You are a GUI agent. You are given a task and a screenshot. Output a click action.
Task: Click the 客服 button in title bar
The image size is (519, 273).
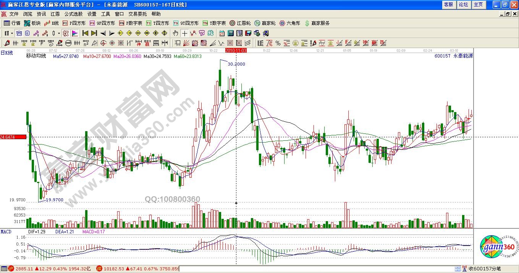[x=448, y=5]
